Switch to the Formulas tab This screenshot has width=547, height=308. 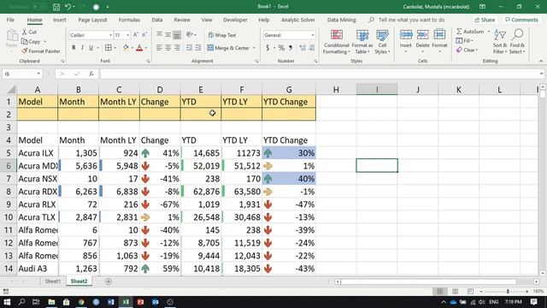tap(129, 20)
